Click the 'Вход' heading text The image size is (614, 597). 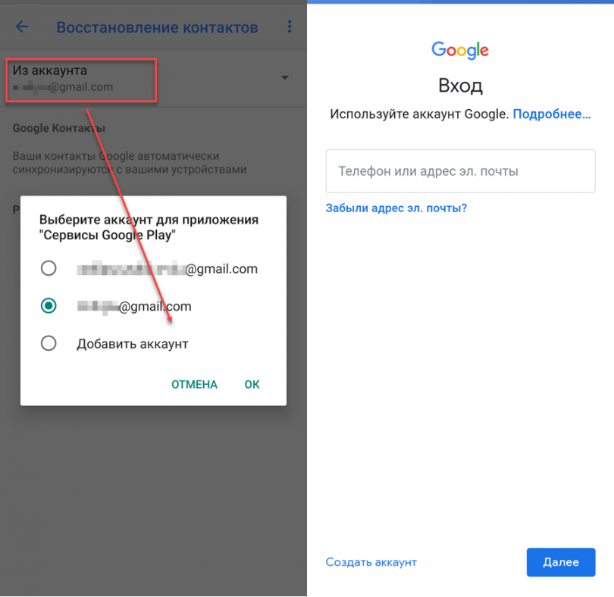pyautogui.click(x=460, y=86)
